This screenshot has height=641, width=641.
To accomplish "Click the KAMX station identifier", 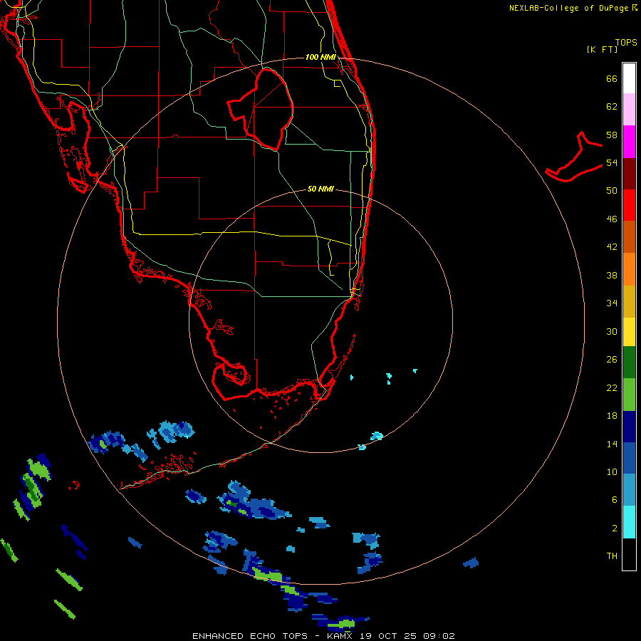I will (339, 636).
